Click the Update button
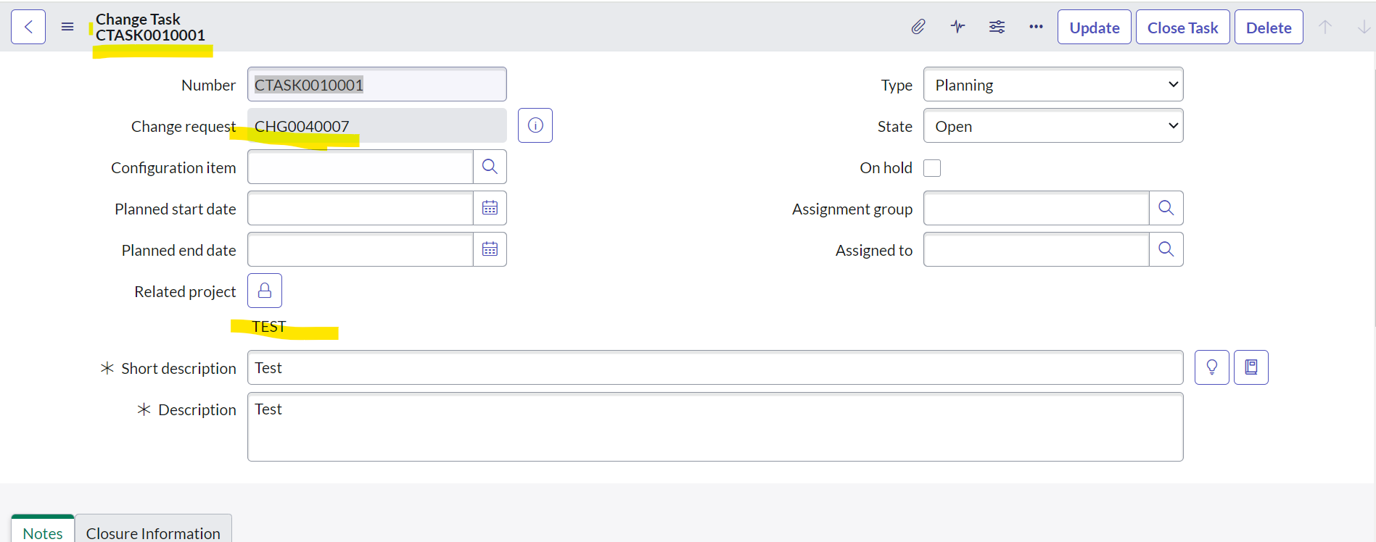 pos(1094,28)
